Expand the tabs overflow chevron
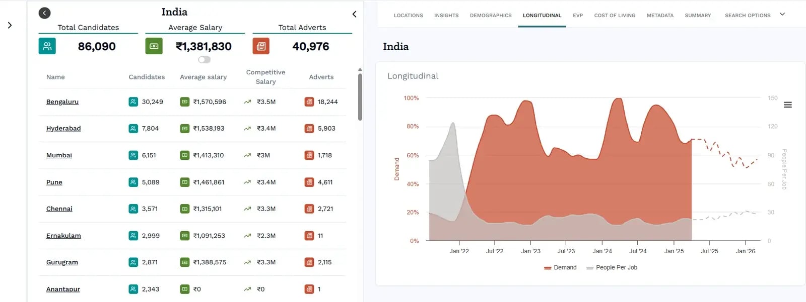Viewport: 806px width, 302px height. [x=782, y=14]
